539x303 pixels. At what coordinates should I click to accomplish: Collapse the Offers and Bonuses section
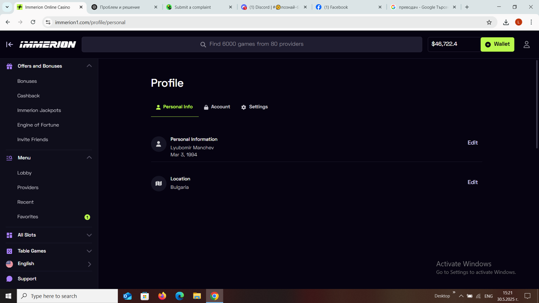89,66
